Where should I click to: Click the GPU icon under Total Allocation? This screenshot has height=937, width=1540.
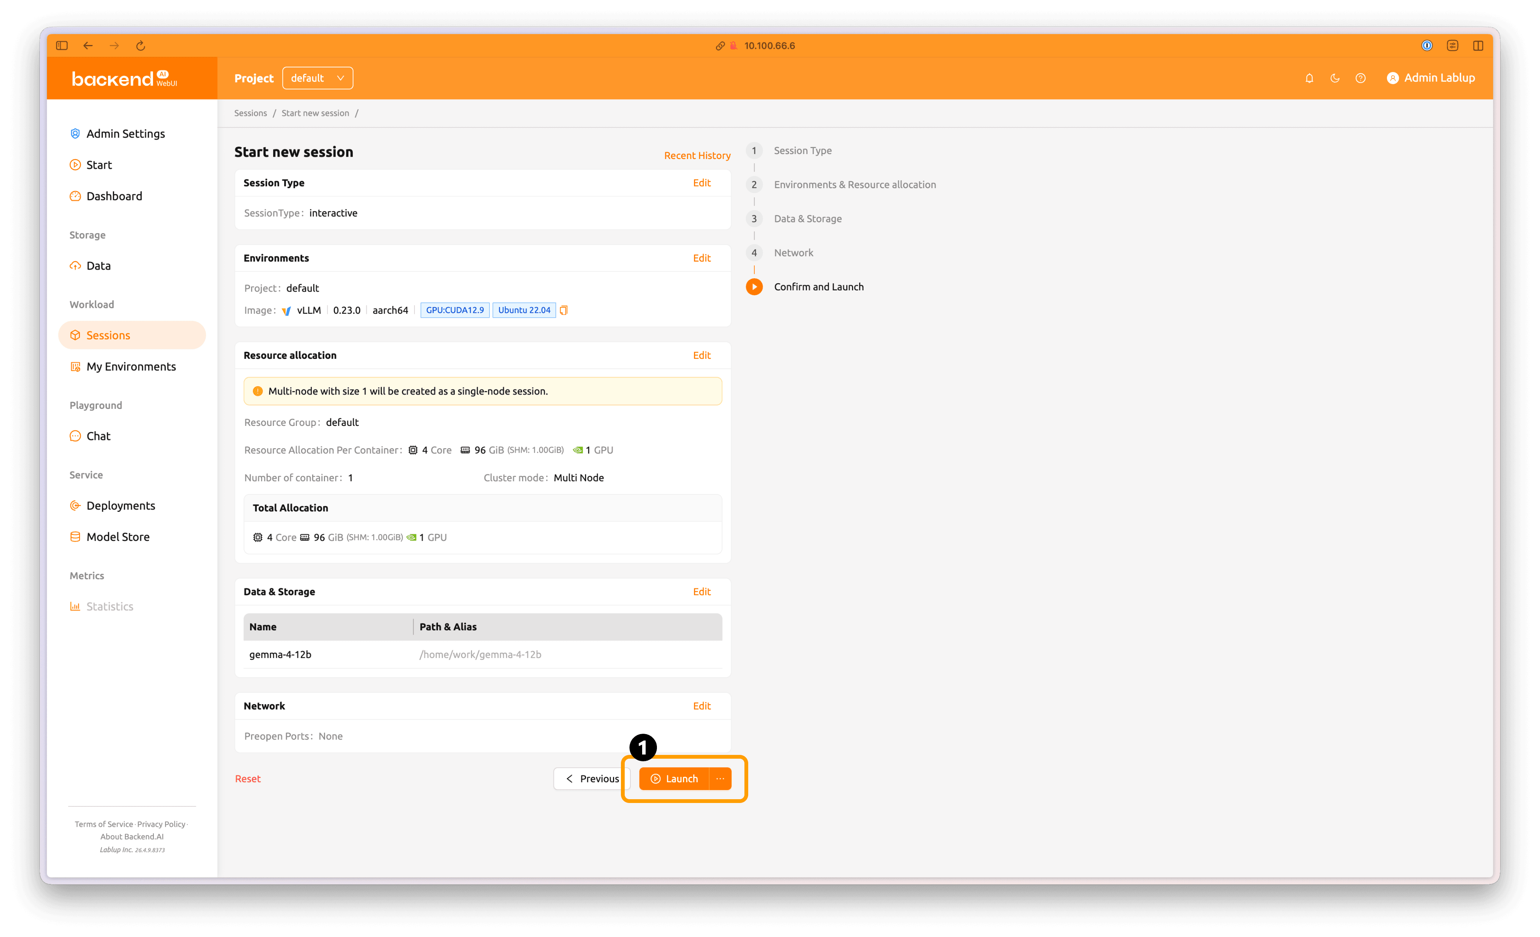click(x=411, y=537)
